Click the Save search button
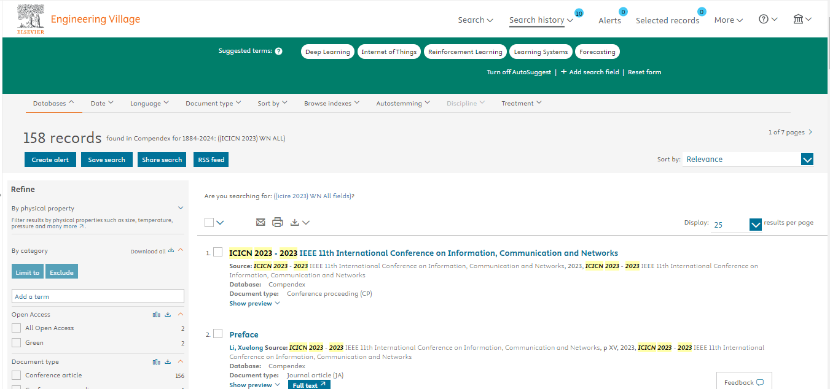Viewport: 830px width, 389px height. pyautogui.click(x=106, y=160)
